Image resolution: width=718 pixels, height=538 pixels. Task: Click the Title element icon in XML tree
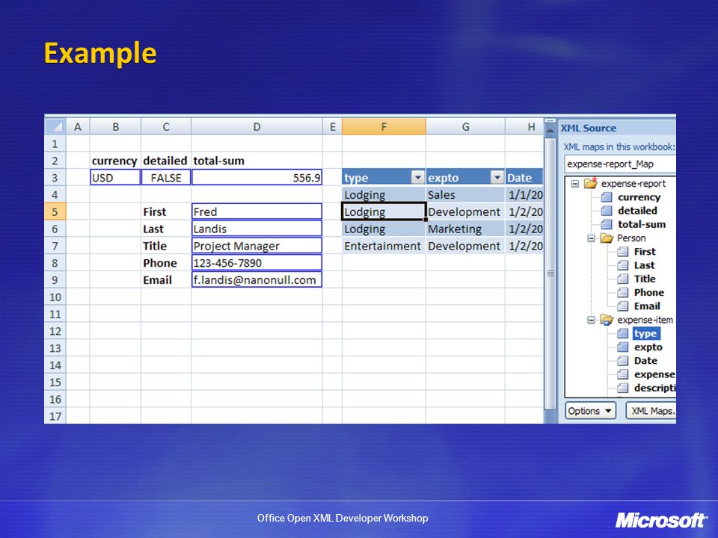tap(623, 279)
